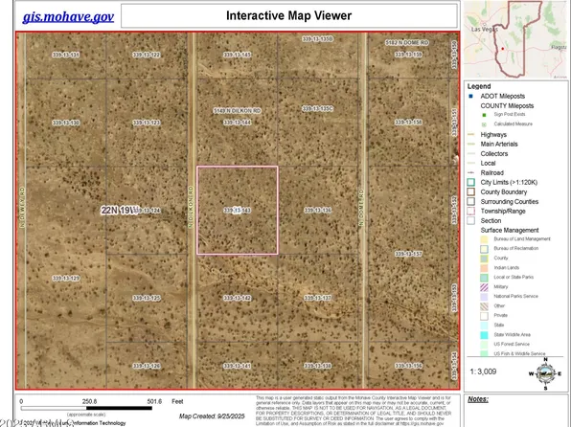Select parcel label 339-13-125

146,298
